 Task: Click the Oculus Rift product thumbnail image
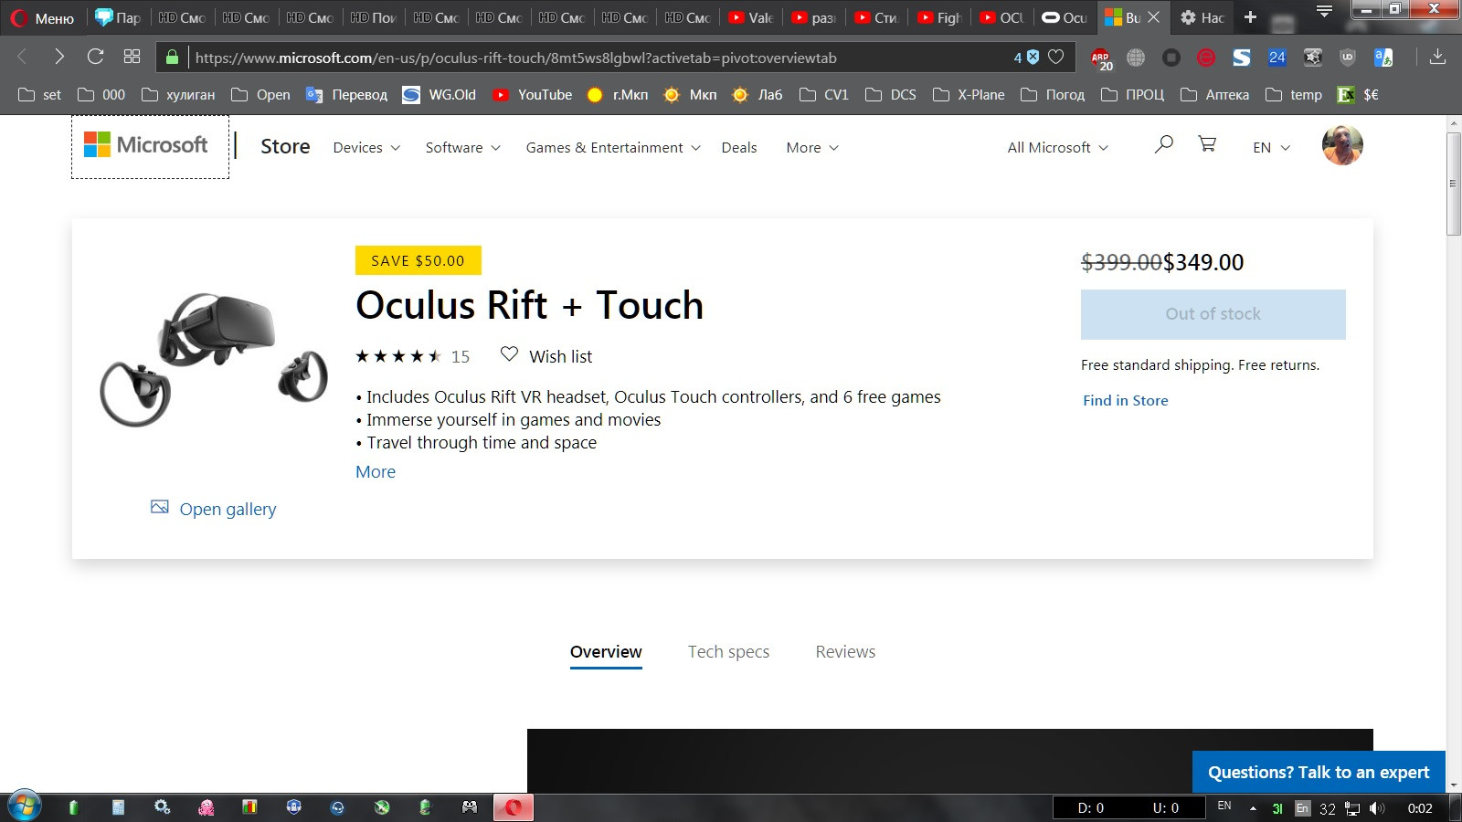[x=214, y=359]
